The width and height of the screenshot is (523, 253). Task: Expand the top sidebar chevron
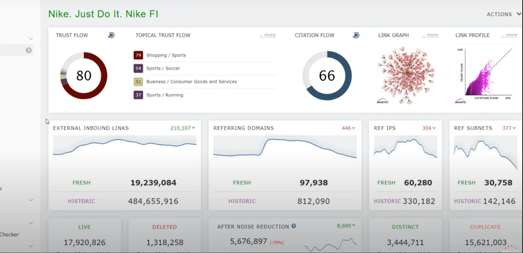pos(31,38)
